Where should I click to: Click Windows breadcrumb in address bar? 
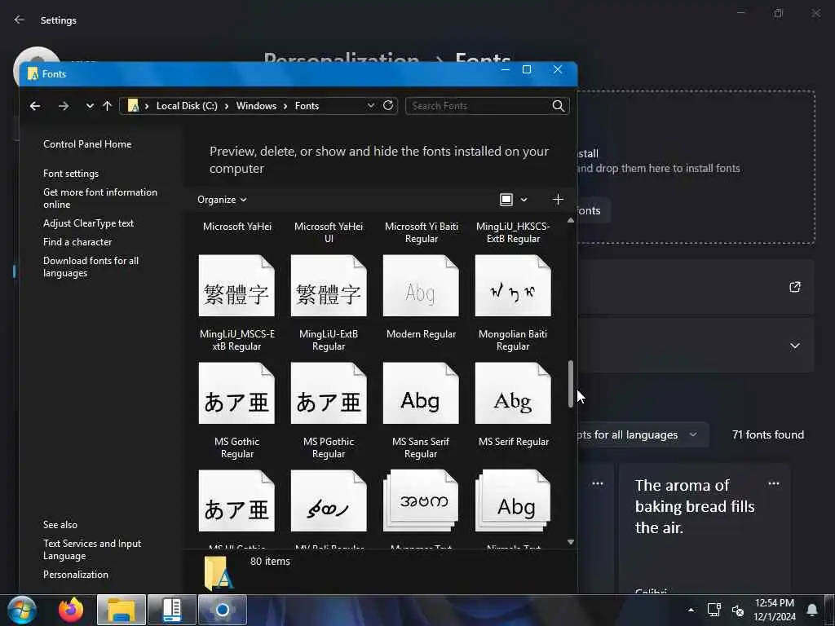[256, 106]
